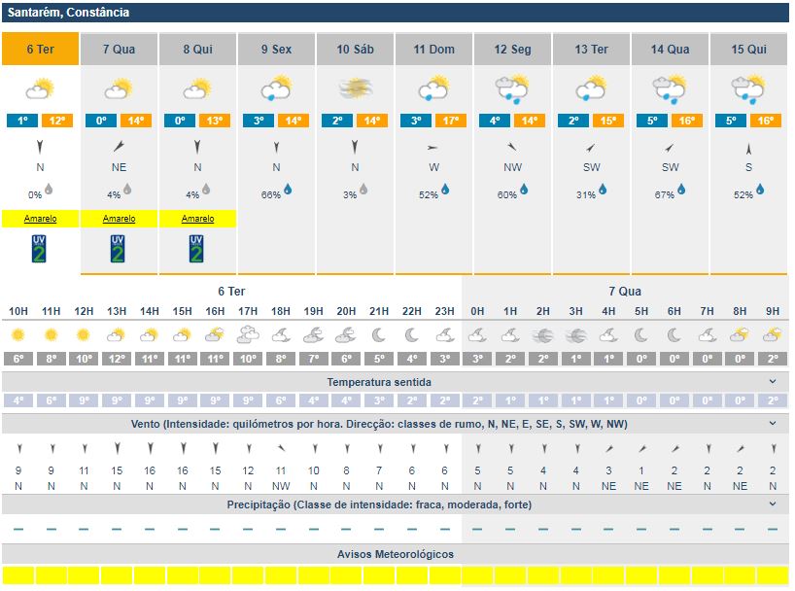Click the moon icon at 21H
Screen dimensions: 795x591
point(378,335)
